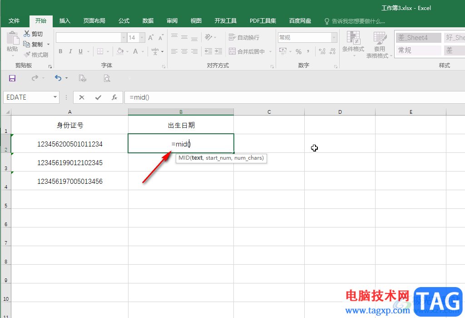Apply comma style number format
The width and height of the screenshot is (465, 318).
(x=308, y=51)
